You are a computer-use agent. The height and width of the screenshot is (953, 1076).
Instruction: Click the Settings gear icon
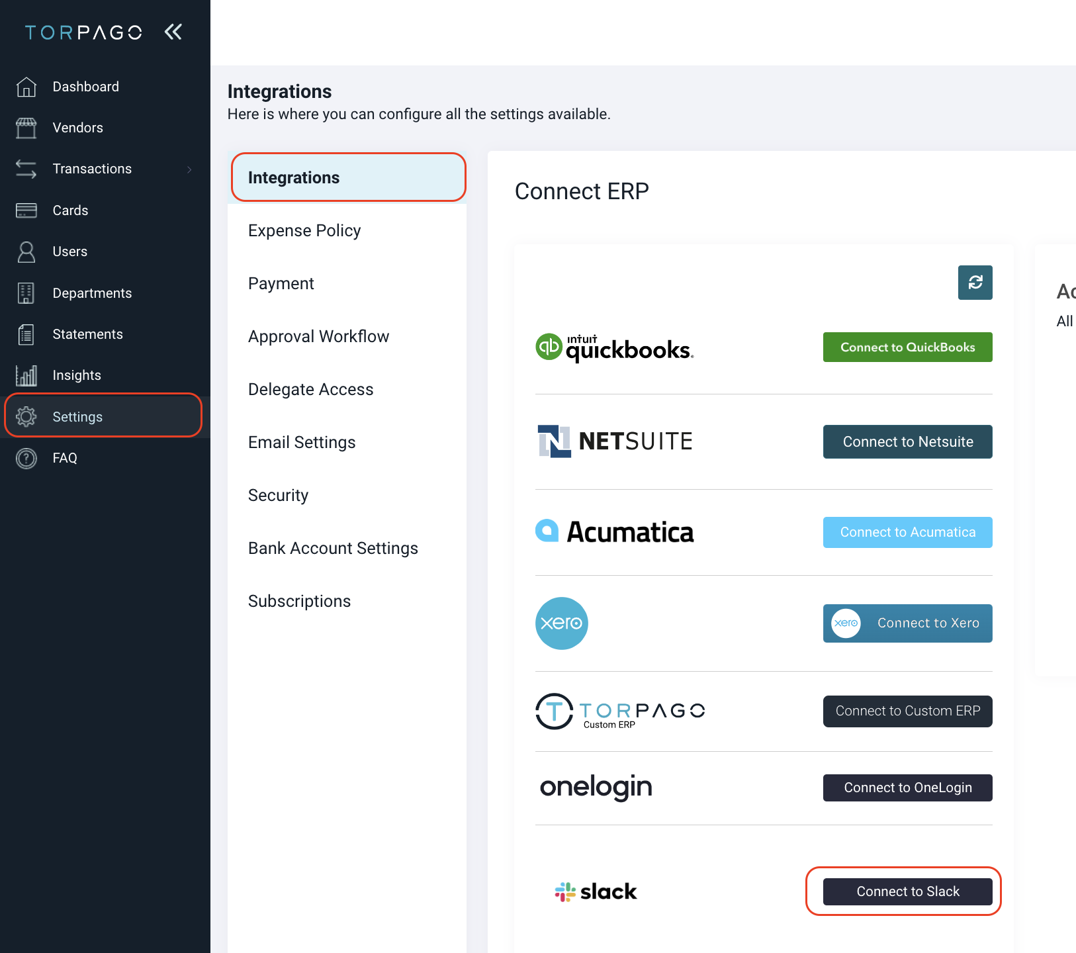pyautogui.click(x=26, y=417)
